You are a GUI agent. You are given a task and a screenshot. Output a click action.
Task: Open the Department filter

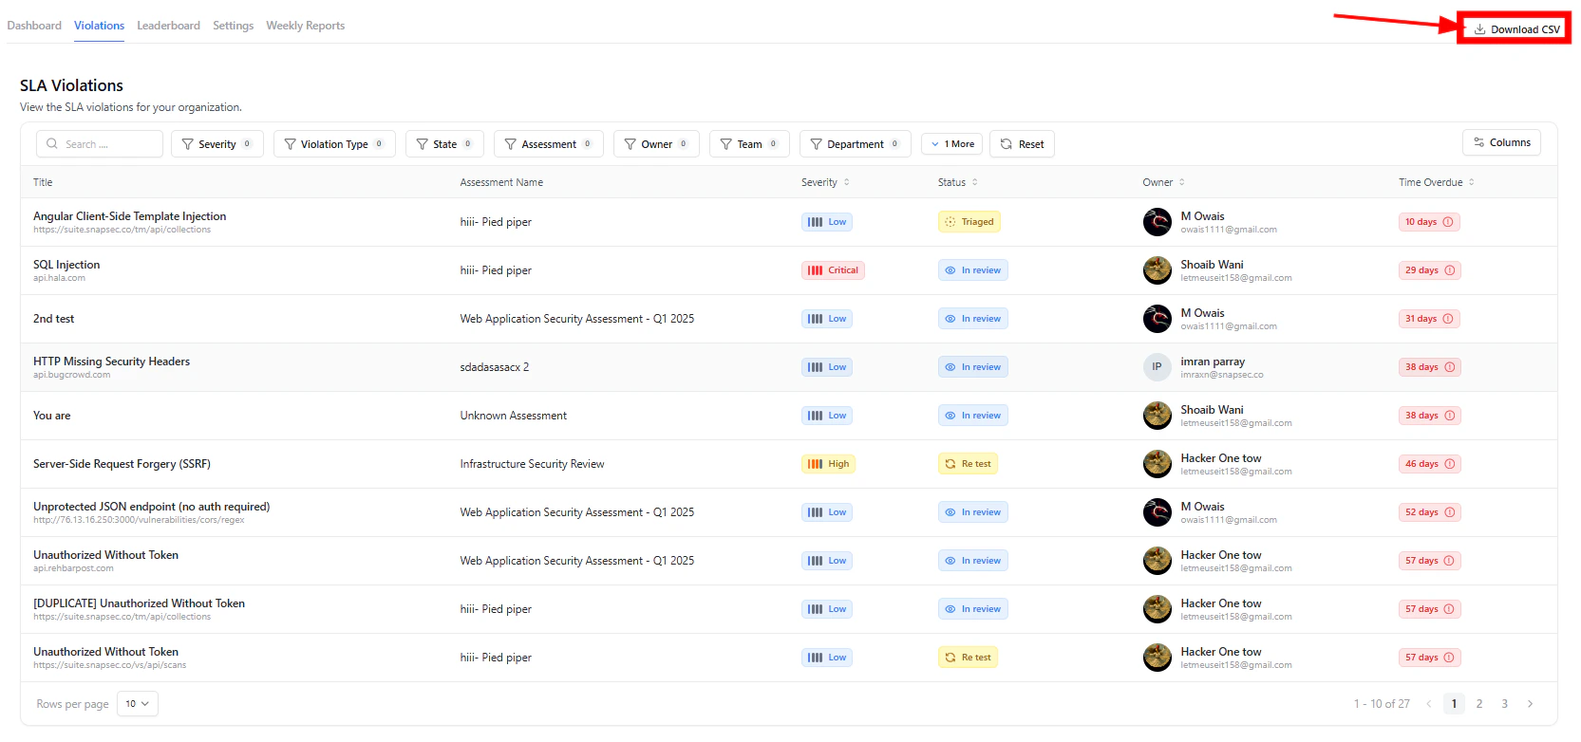[856, 144]
